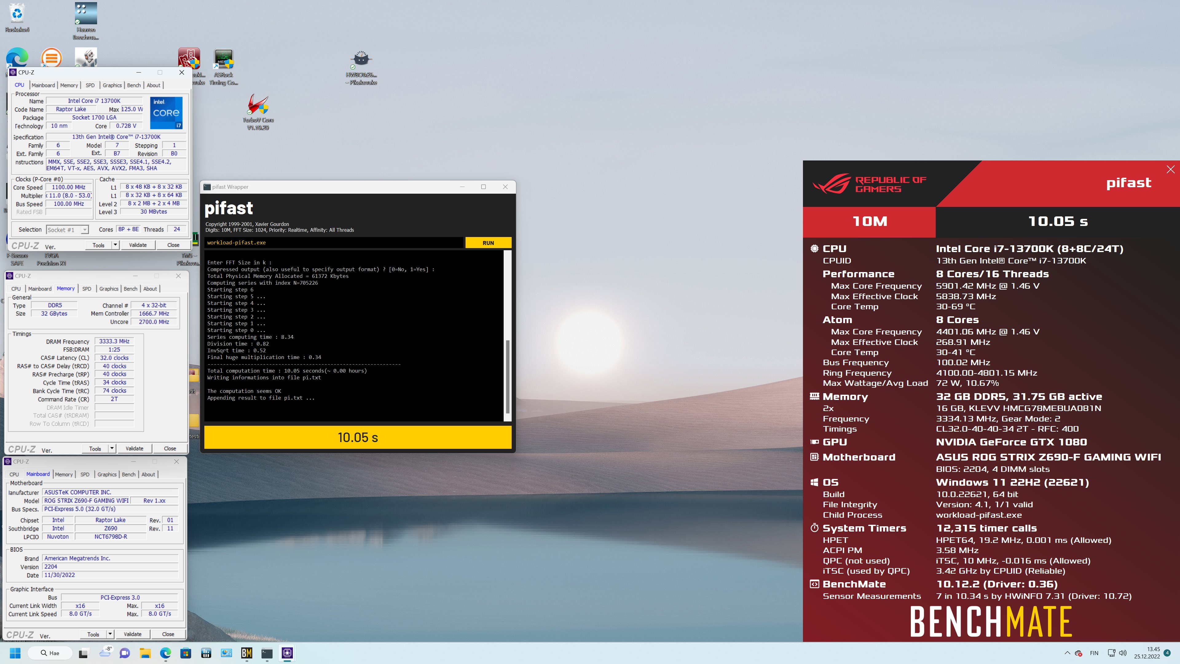The height and width of the screenshot is (664, 1180).
Task: Open Graphics tab in middle CPU-Z window
Action: (x=108, y=289)
